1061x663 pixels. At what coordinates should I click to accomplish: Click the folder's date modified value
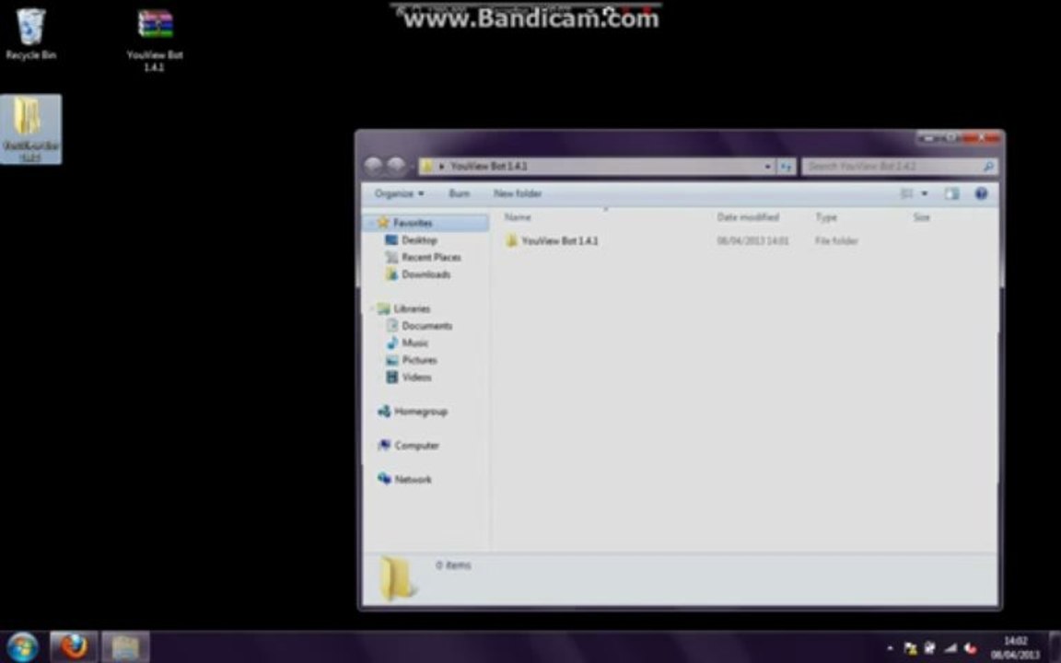click(752, 241)
